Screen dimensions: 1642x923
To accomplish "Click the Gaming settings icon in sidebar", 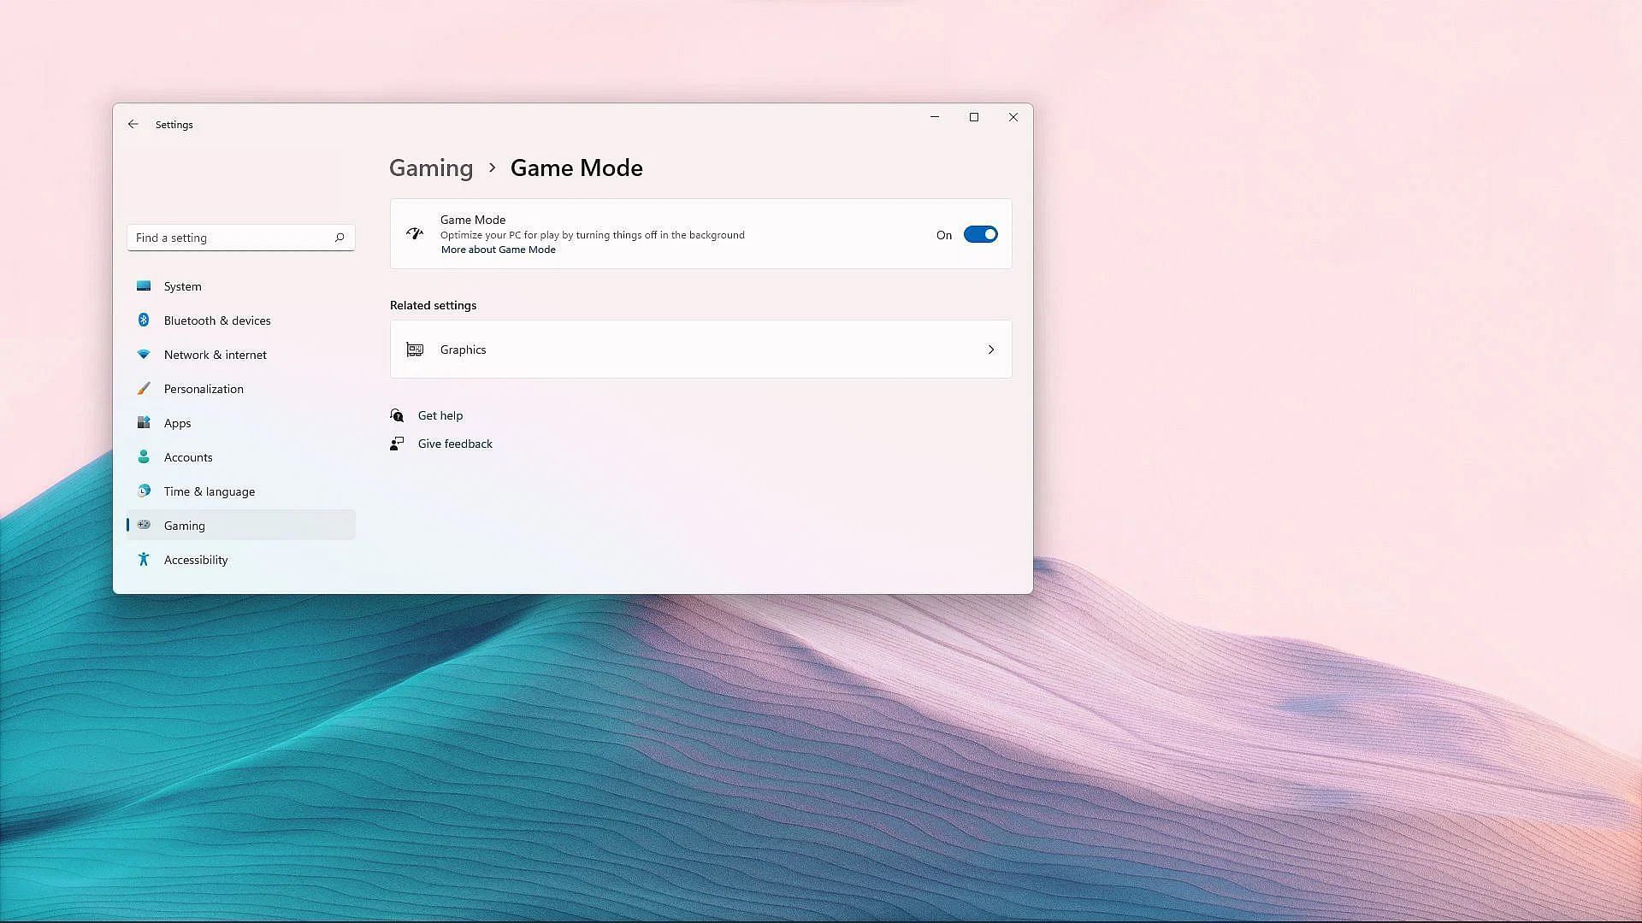I will click(143, 524).
